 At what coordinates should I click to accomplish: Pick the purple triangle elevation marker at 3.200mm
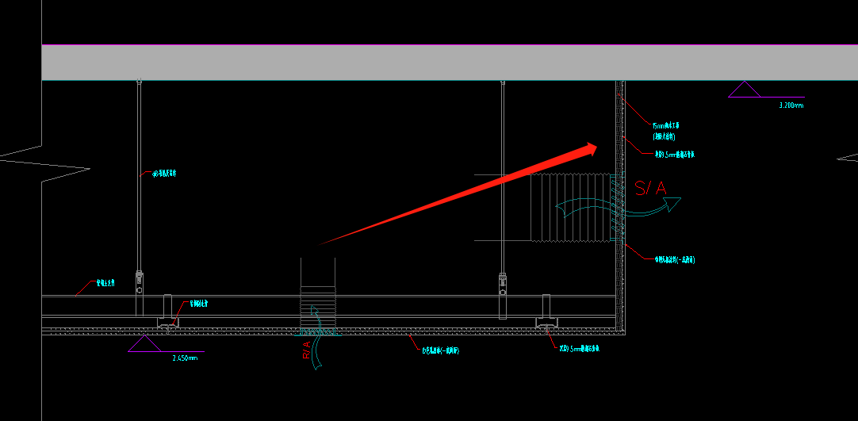pos(744,90)
